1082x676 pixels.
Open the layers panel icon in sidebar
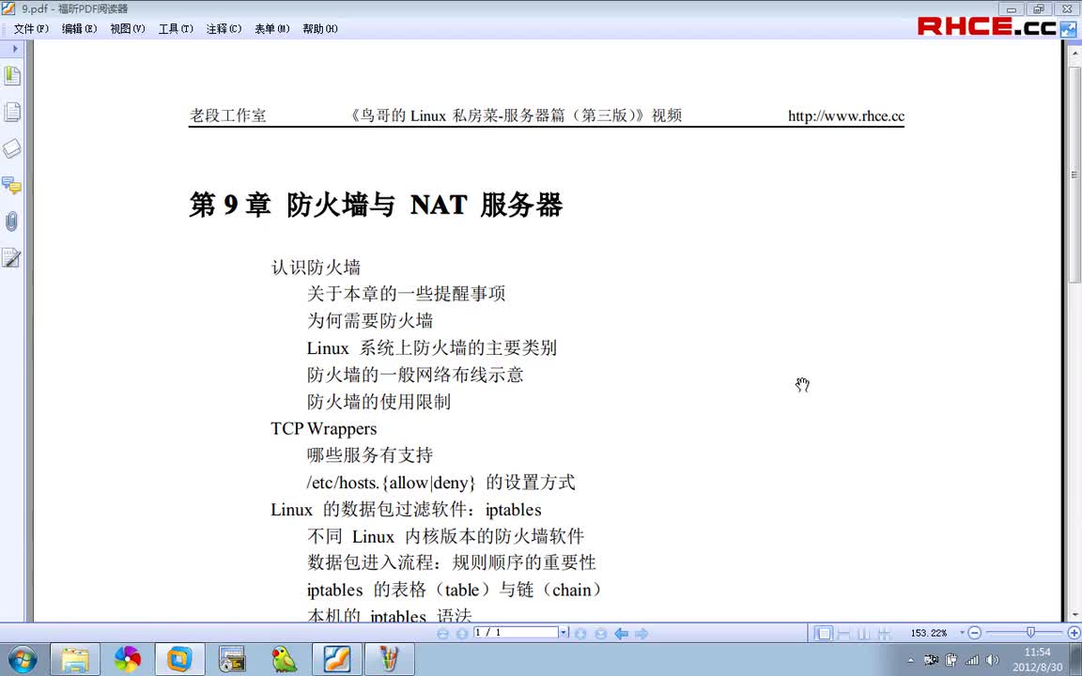[x=11, y=148]
